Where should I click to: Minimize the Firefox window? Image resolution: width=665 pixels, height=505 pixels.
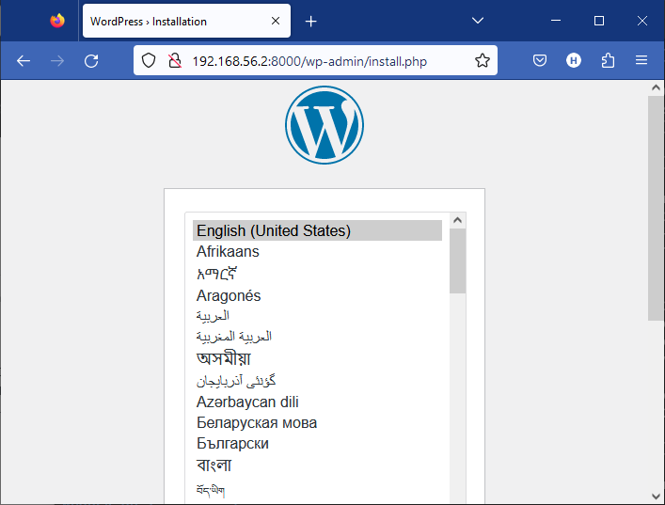tap(556, 21)
